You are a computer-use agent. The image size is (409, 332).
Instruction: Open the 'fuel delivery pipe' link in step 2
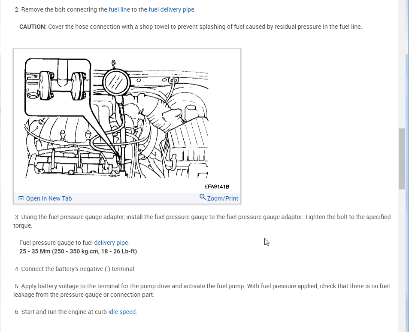coord(171,9)
